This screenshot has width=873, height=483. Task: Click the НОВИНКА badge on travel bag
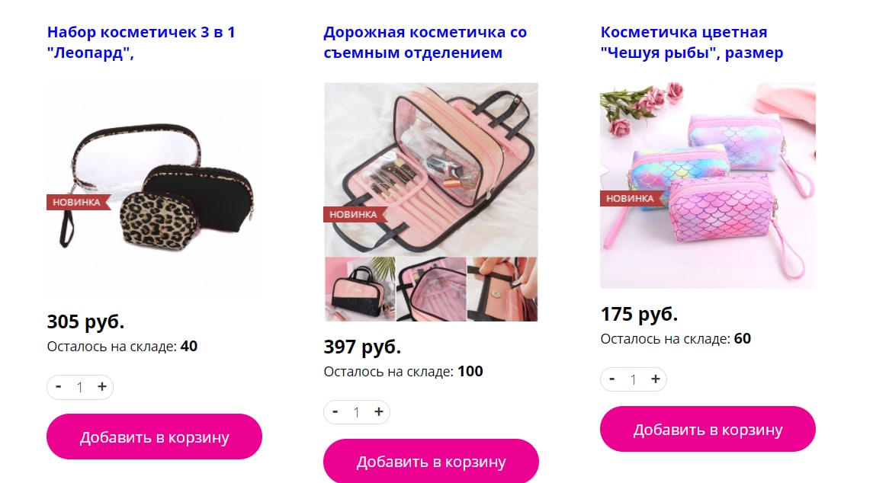point(354,214)
